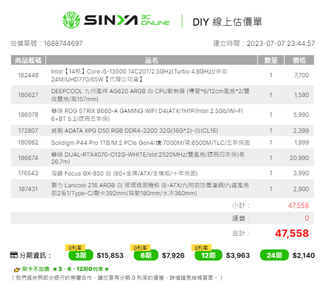Click barcode 187431
This screenshot has width=325, height=291.
pyautogui.click(x=28, y=189)
